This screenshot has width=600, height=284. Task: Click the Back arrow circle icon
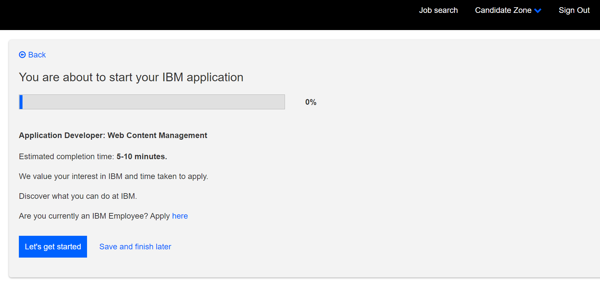[x=22, y=55]
